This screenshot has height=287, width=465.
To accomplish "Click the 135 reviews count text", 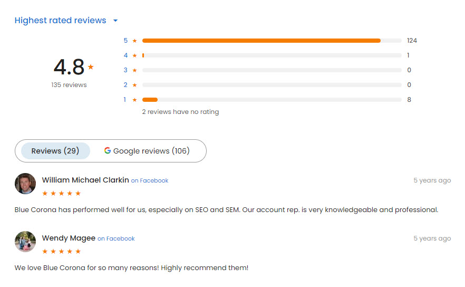I will click(x=69, y=85).
